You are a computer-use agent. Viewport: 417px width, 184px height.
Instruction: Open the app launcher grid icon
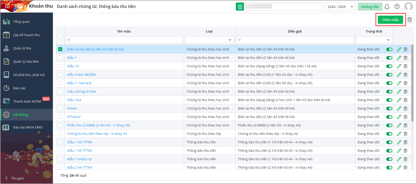tap(7, 6)
